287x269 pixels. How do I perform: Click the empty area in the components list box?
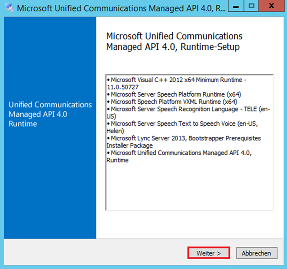[x=189, y=187]
